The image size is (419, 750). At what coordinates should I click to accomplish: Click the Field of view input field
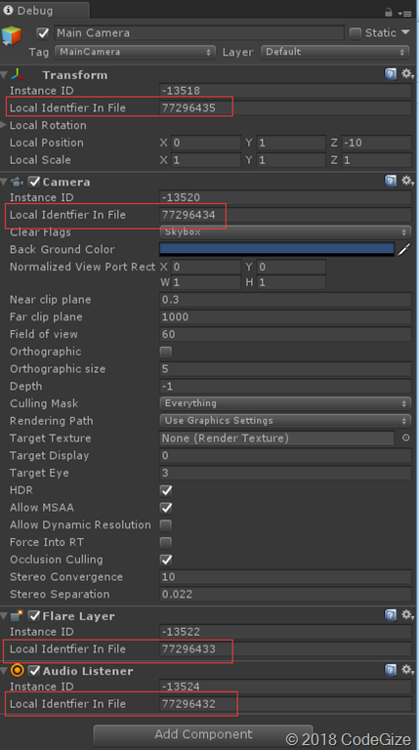click(285, 334)
